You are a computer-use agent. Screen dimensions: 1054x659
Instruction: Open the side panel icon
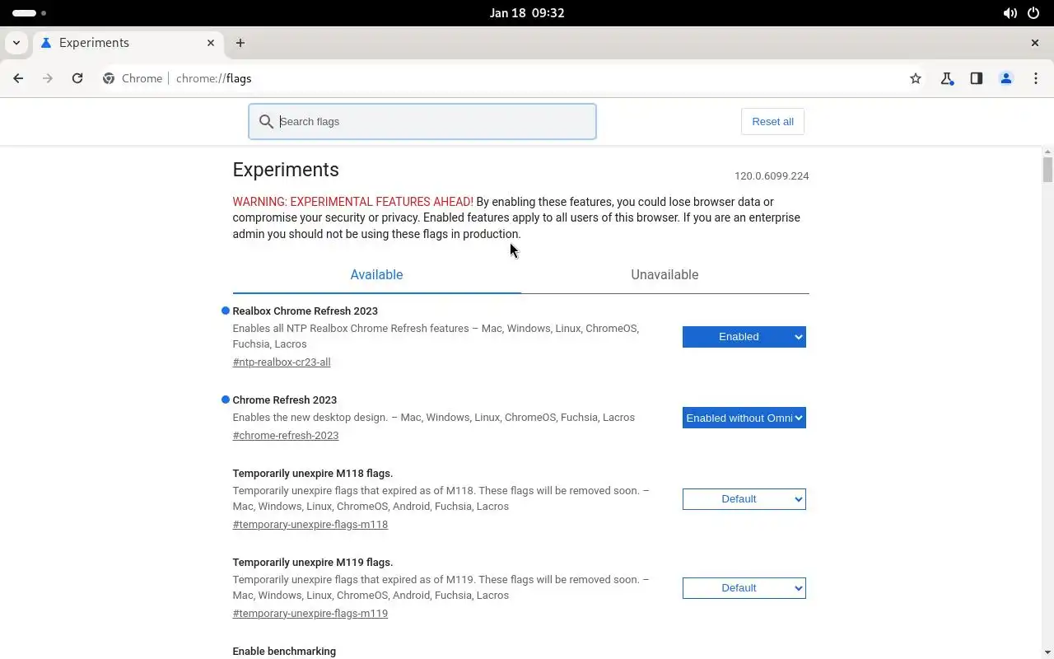tap(977, 78)
